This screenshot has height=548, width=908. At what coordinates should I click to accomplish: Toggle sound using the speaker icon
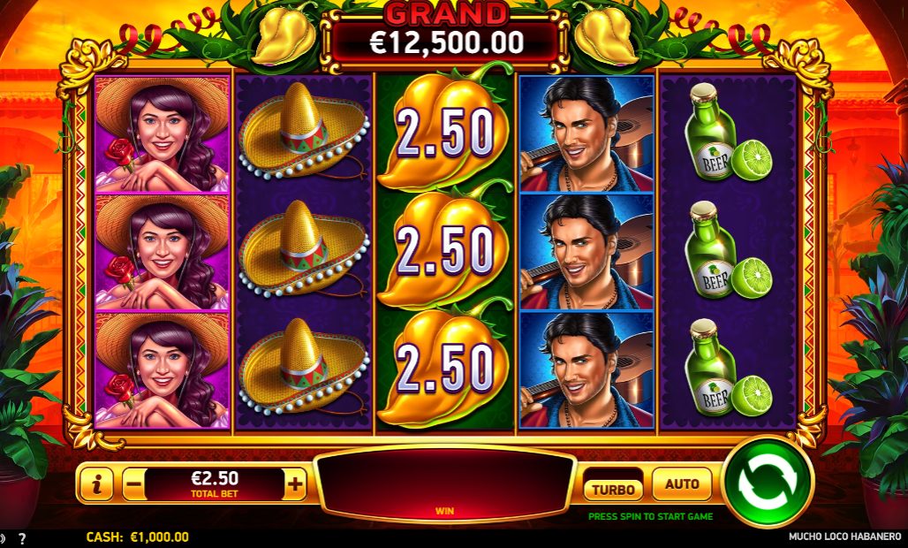(x=3, y=537)
